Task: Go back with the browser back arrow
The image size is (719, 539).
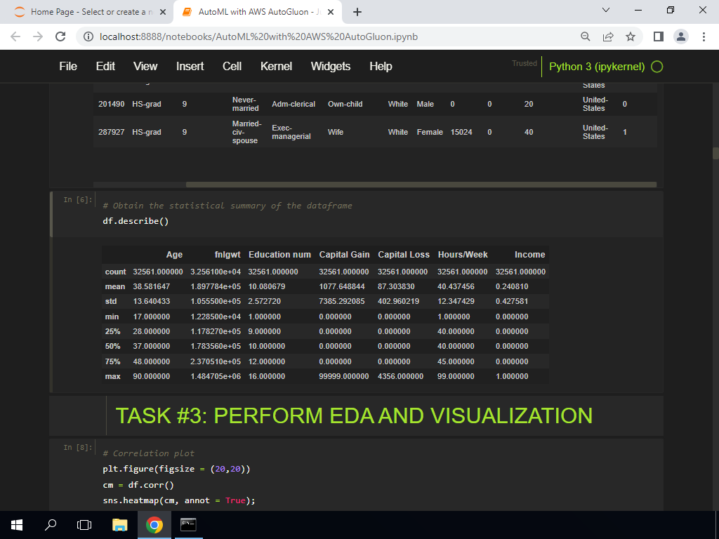Action: [15, 36]
